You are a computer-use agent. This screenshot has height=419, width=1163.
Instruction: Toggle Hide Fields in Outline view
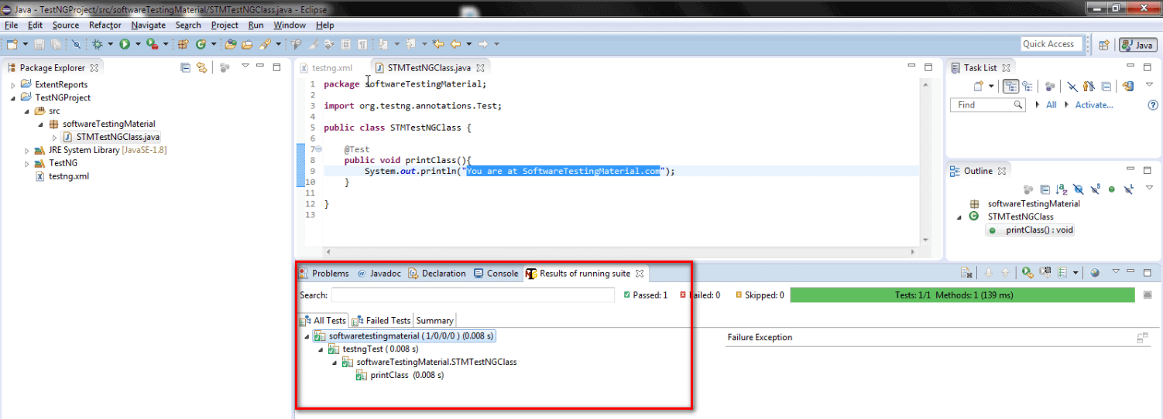(1078, 189)
